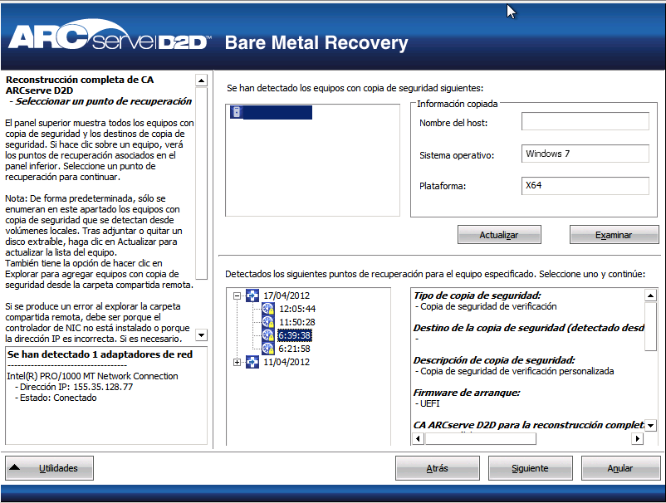Click the 'UEFI' firmware value
666x503 pixels.
[429, 403]
